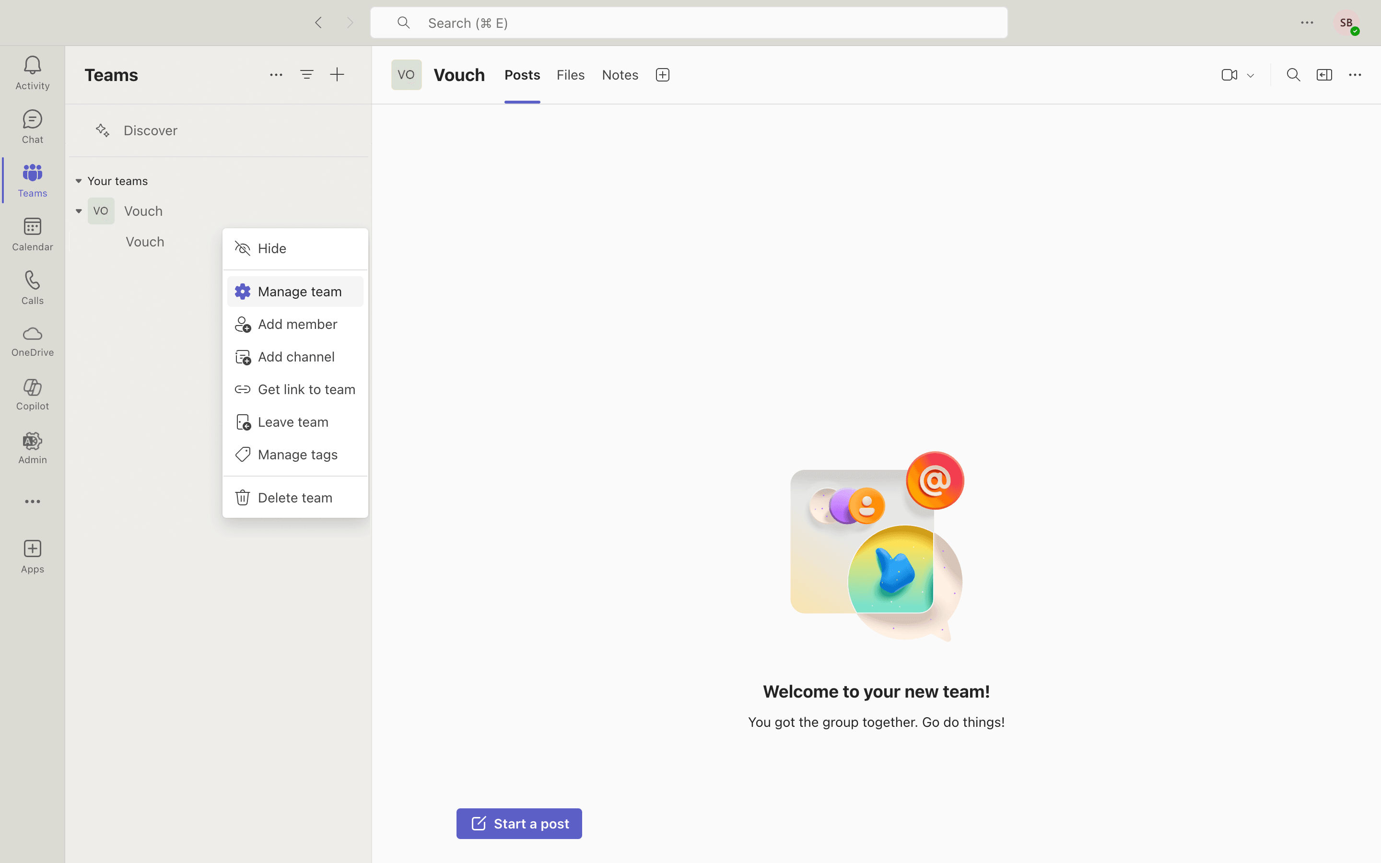Start a meeting with the video camera icon
The height and width of the screenshot is (863, 1381).
tap(1229, 75)
